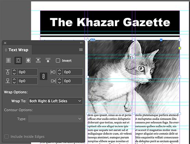
Task: Select Wrap around bounding box icon
Action: click(x=18, y=60)
